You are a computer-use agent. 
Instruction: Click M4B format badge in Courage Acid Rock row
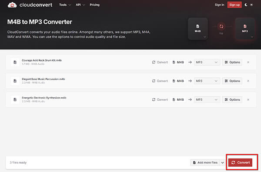(178, 62)
